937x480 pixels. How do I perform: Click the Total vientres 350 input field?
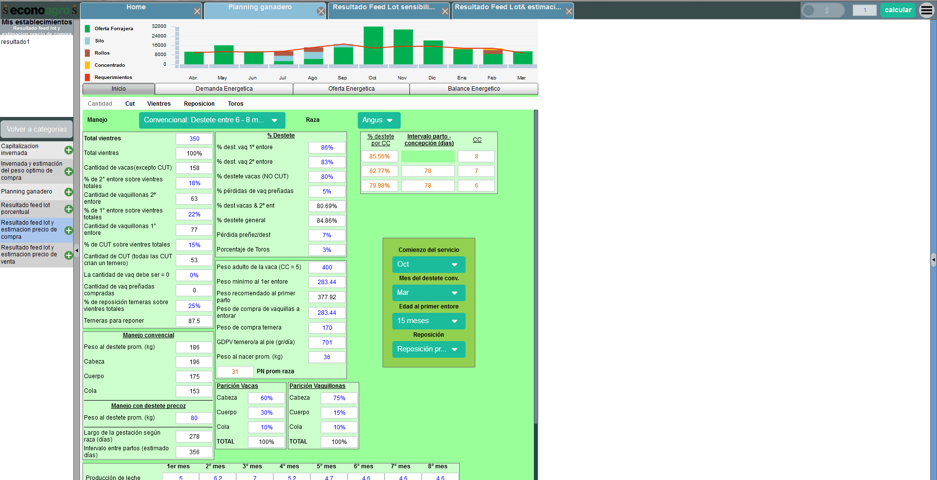tap(194, 139)
